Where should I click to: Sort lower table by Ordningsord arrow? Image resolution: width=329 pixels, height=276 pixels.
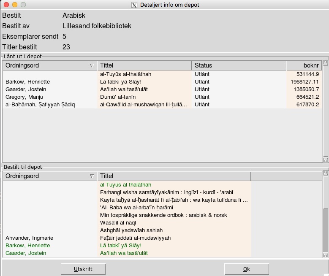click(x=92, y=176)
